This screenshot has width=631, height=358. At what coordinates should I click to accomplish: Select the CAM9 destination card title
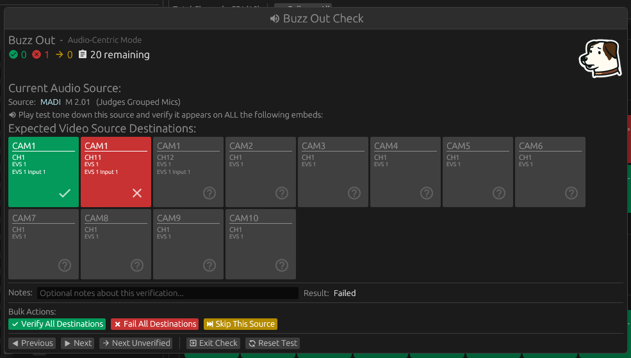pos(168,218)
